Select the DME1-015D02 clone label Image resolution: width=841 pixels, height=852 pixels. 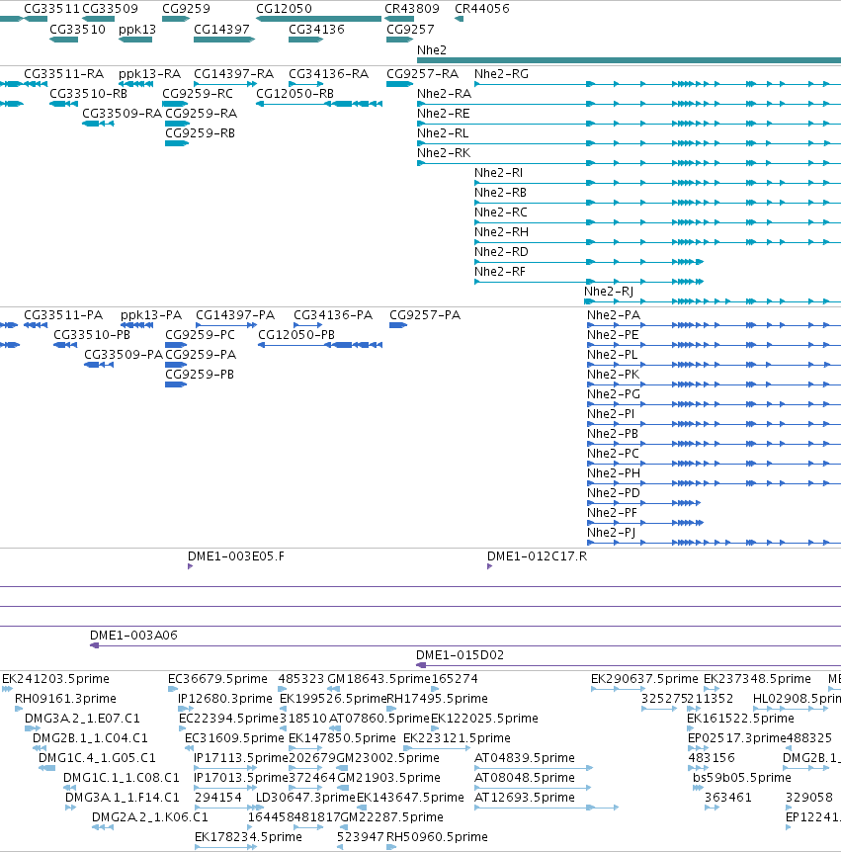pos(461,654)
